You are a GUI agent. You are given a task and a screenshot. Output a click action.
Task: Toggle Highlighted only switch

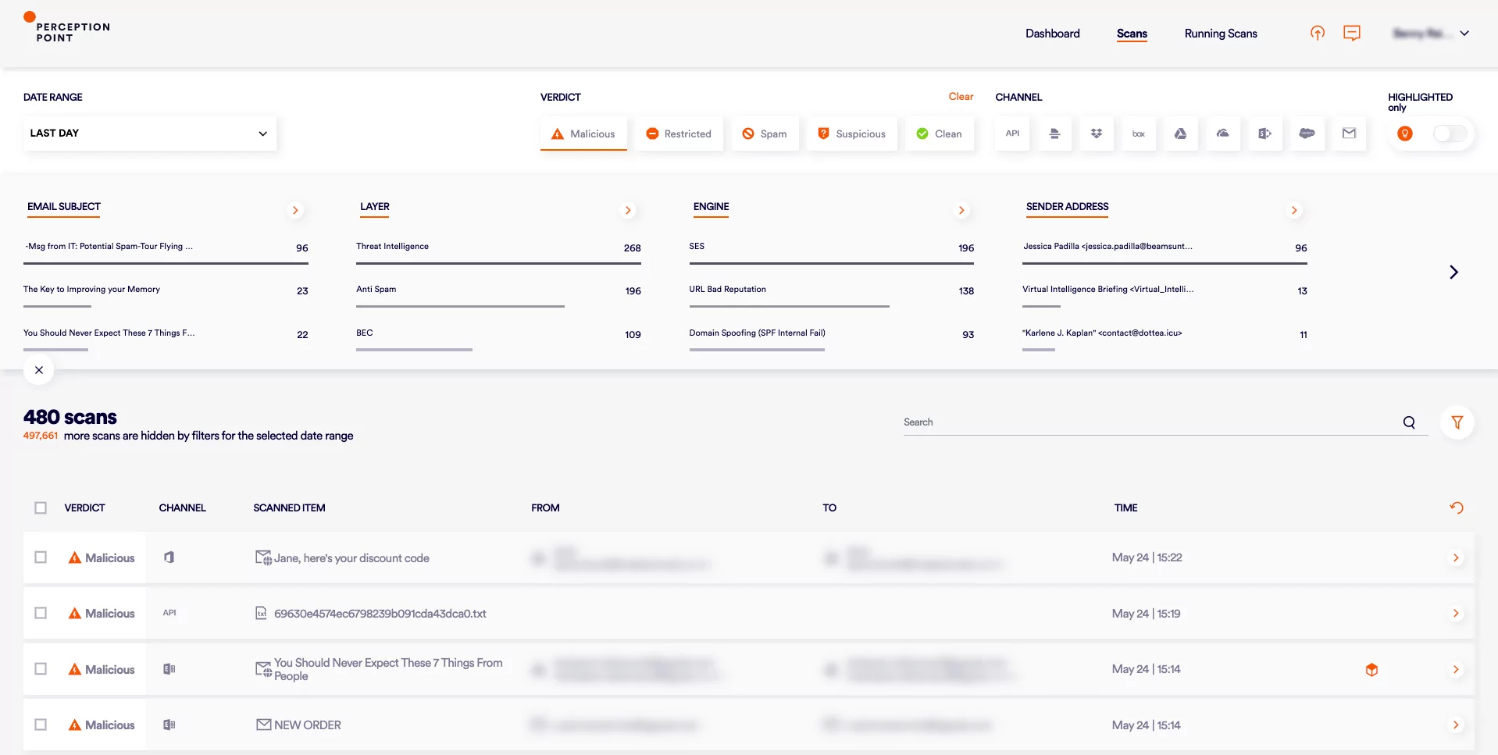pos(1450,134)
